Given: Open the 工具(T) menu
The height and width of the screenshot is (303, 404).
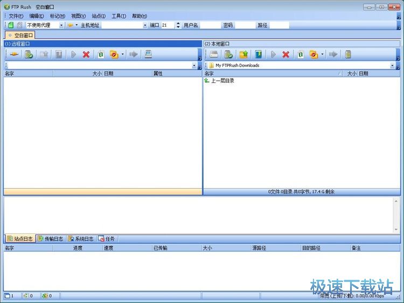Looking at the screenshot, I should point(119,16).
